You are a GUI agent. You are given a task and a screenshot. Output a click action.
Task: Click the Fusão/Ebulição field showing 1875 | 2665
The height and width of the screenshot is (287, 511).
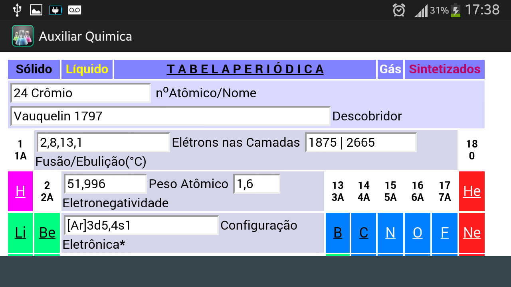point(361,142)
